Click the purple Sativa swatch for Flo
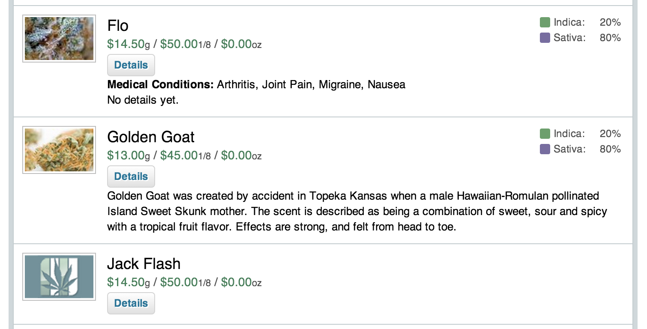647x329 pixels. [x=545, y=38]
